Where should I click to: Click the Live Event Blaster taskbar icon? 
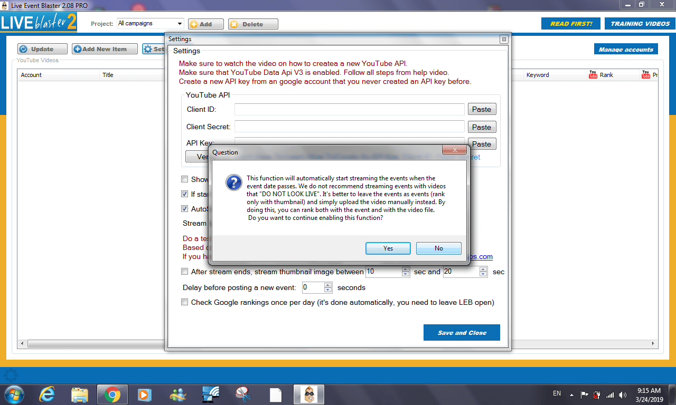pos(308,394)
